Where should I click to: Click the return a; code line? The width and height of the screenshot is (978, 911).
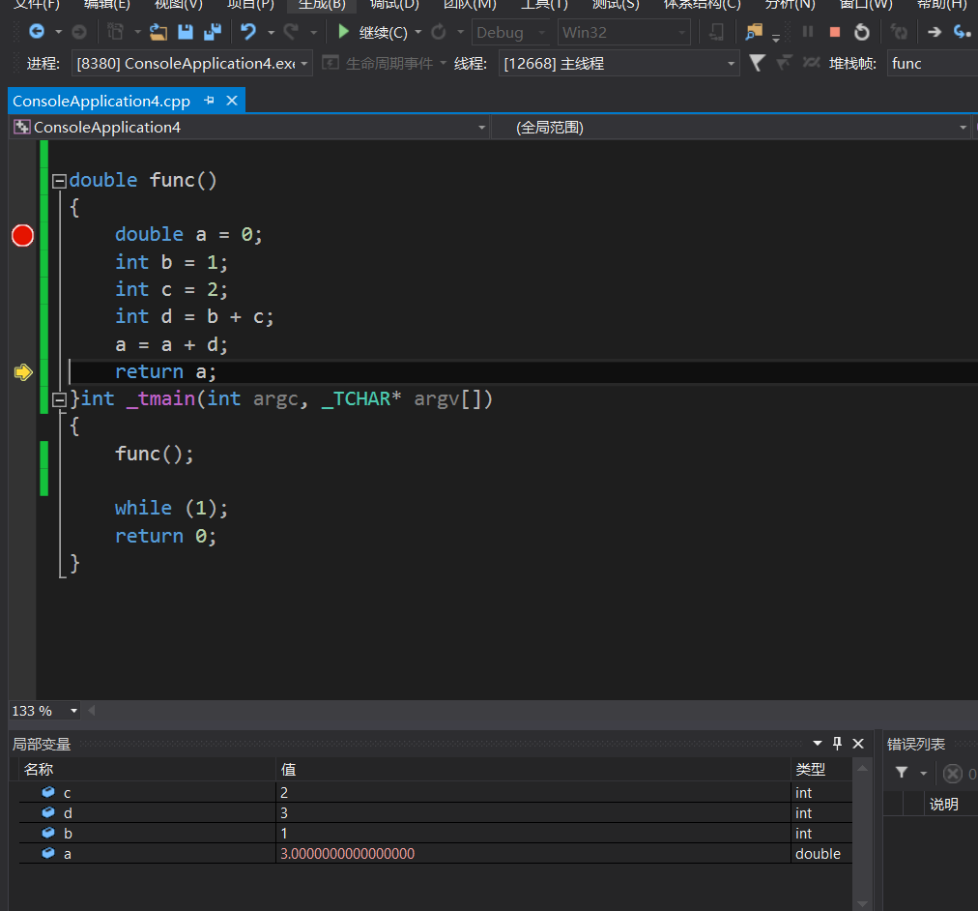(165, 372)
